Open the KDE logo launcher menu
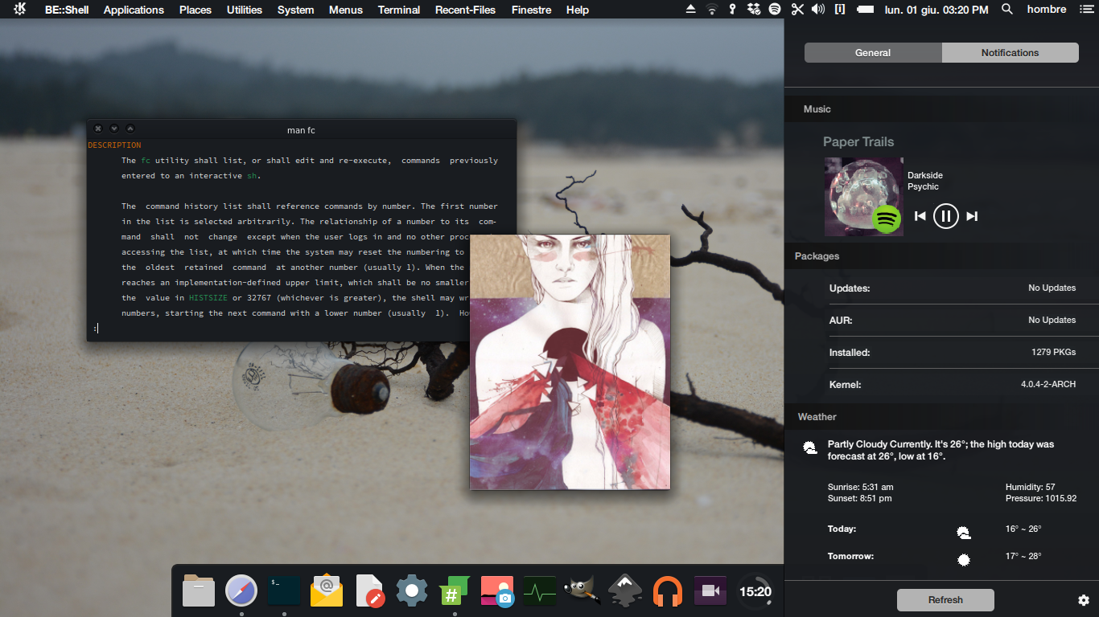1099x617 pixels. pos(19,10)
